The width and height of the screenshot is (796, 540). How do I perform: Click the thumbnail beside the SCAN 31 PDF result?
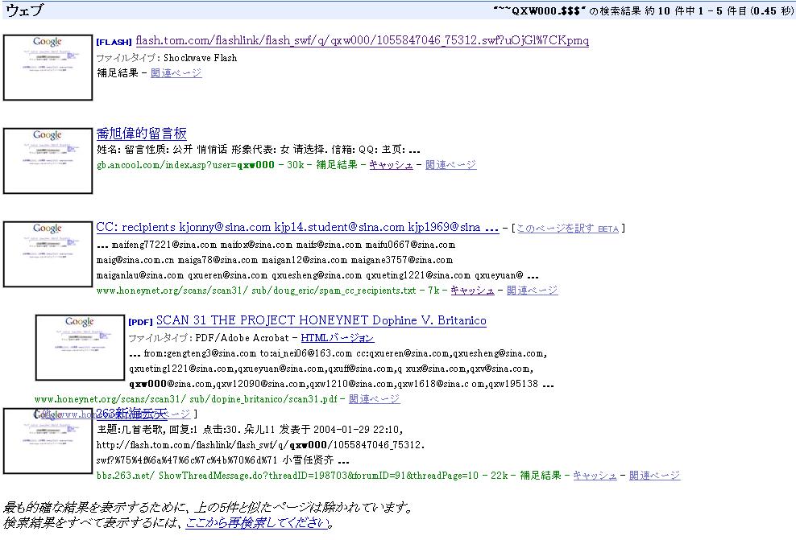click(80, 348)
